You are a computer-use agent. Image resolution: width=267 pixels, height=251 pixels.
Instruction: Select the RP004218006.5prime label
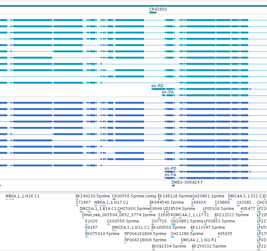tap(145, 240)
